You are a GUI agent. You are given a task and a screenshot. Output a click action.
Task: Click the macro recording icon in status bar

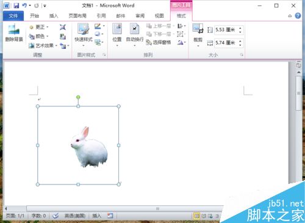pyautogui.click(x=110, y=216)
